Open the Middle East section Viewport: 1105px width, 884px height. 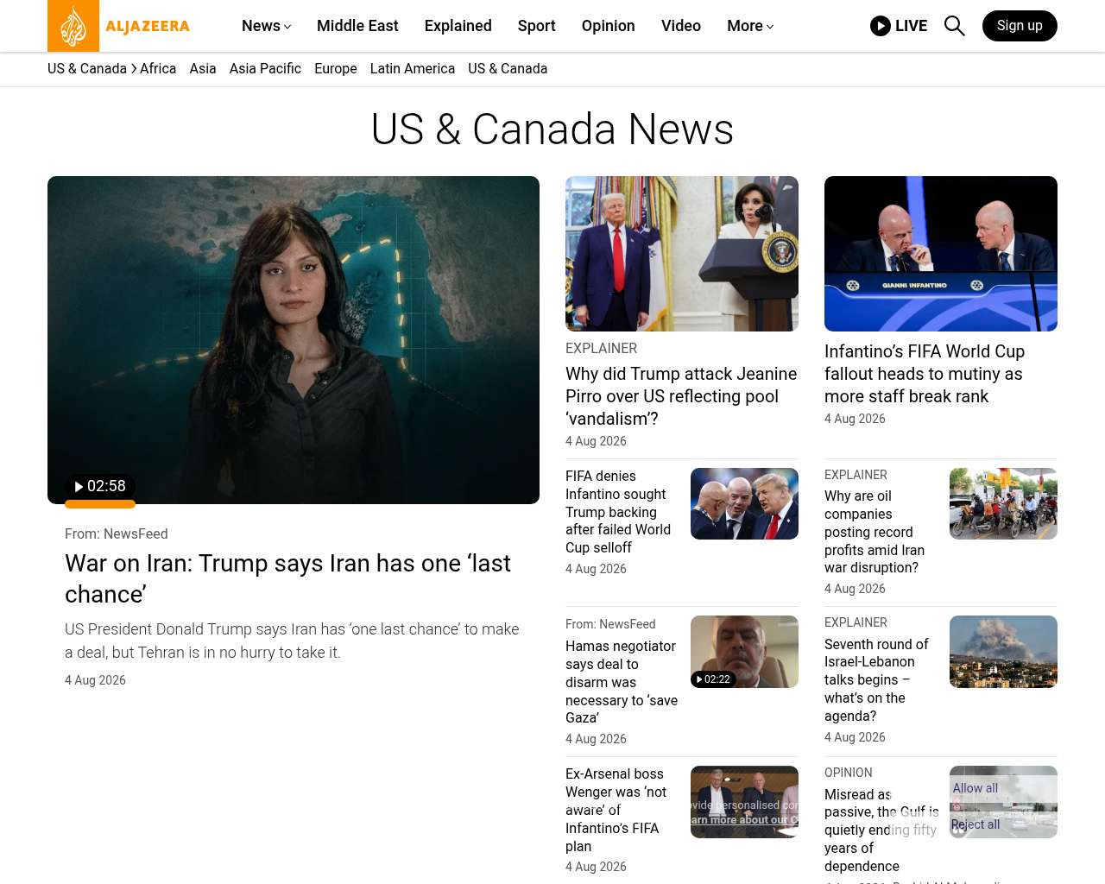(357, 26)
